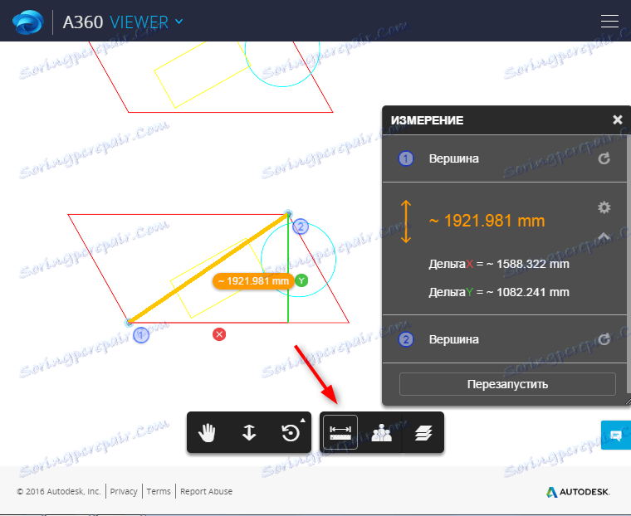Click the © 2016 Autodesk, Inc. footer text
Image resolution: width=631 pixels, height=516 pixels.
(x=59, y=491)
